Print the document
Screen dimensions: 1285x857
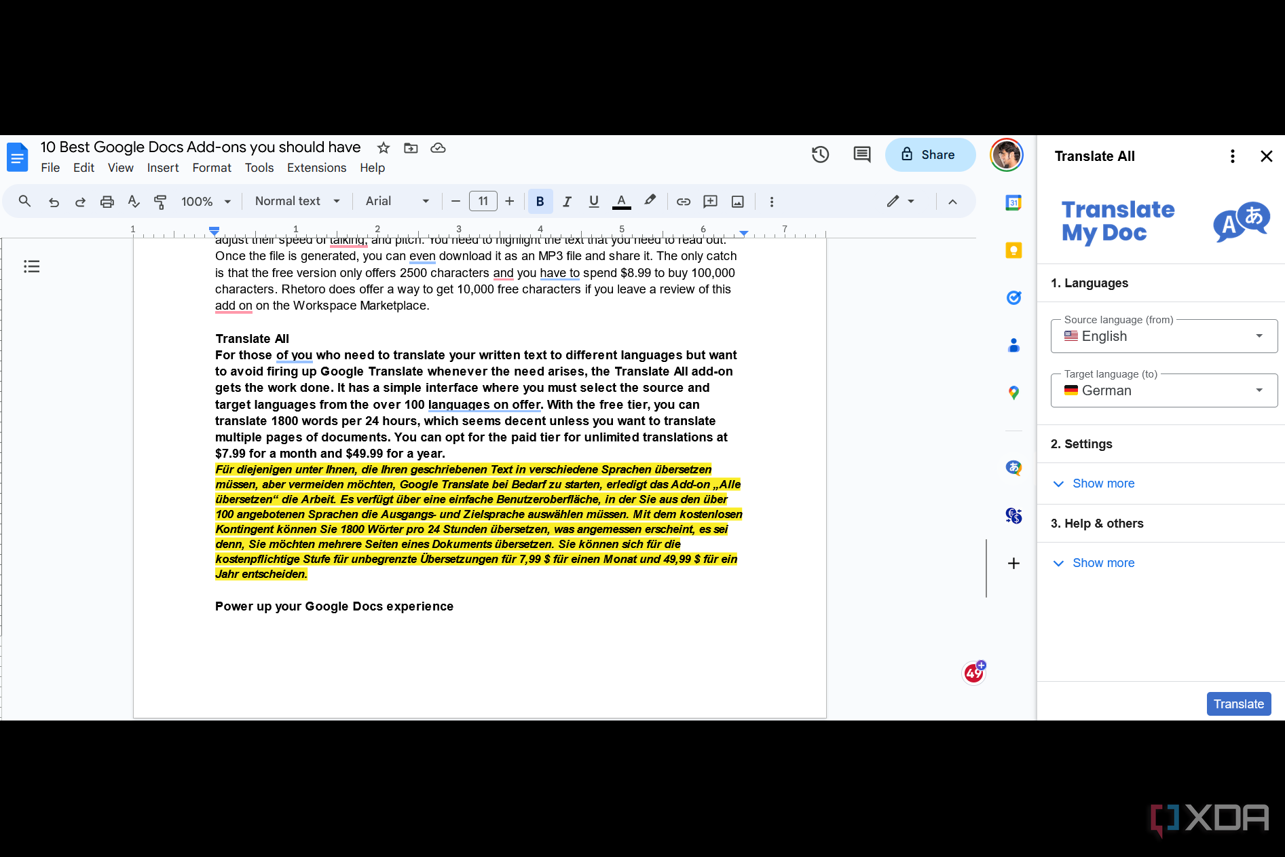(107, 202)
